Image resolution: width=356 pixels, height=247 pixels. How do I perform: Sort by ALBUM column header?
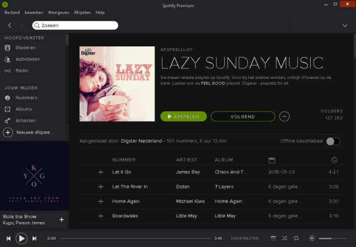(x=224, y=160)
